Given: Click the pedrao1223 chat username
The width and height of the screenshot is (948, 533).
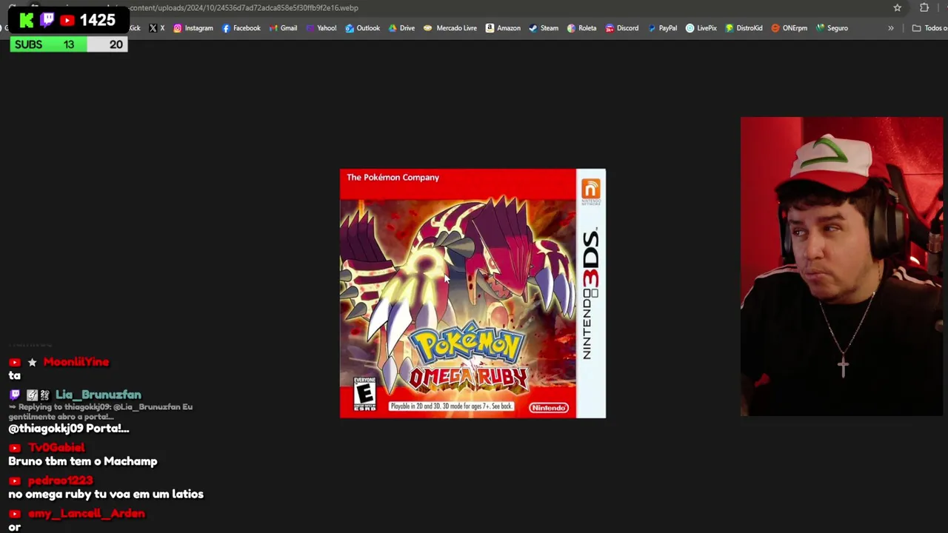Looking at the screenshot, I should 61,480.
